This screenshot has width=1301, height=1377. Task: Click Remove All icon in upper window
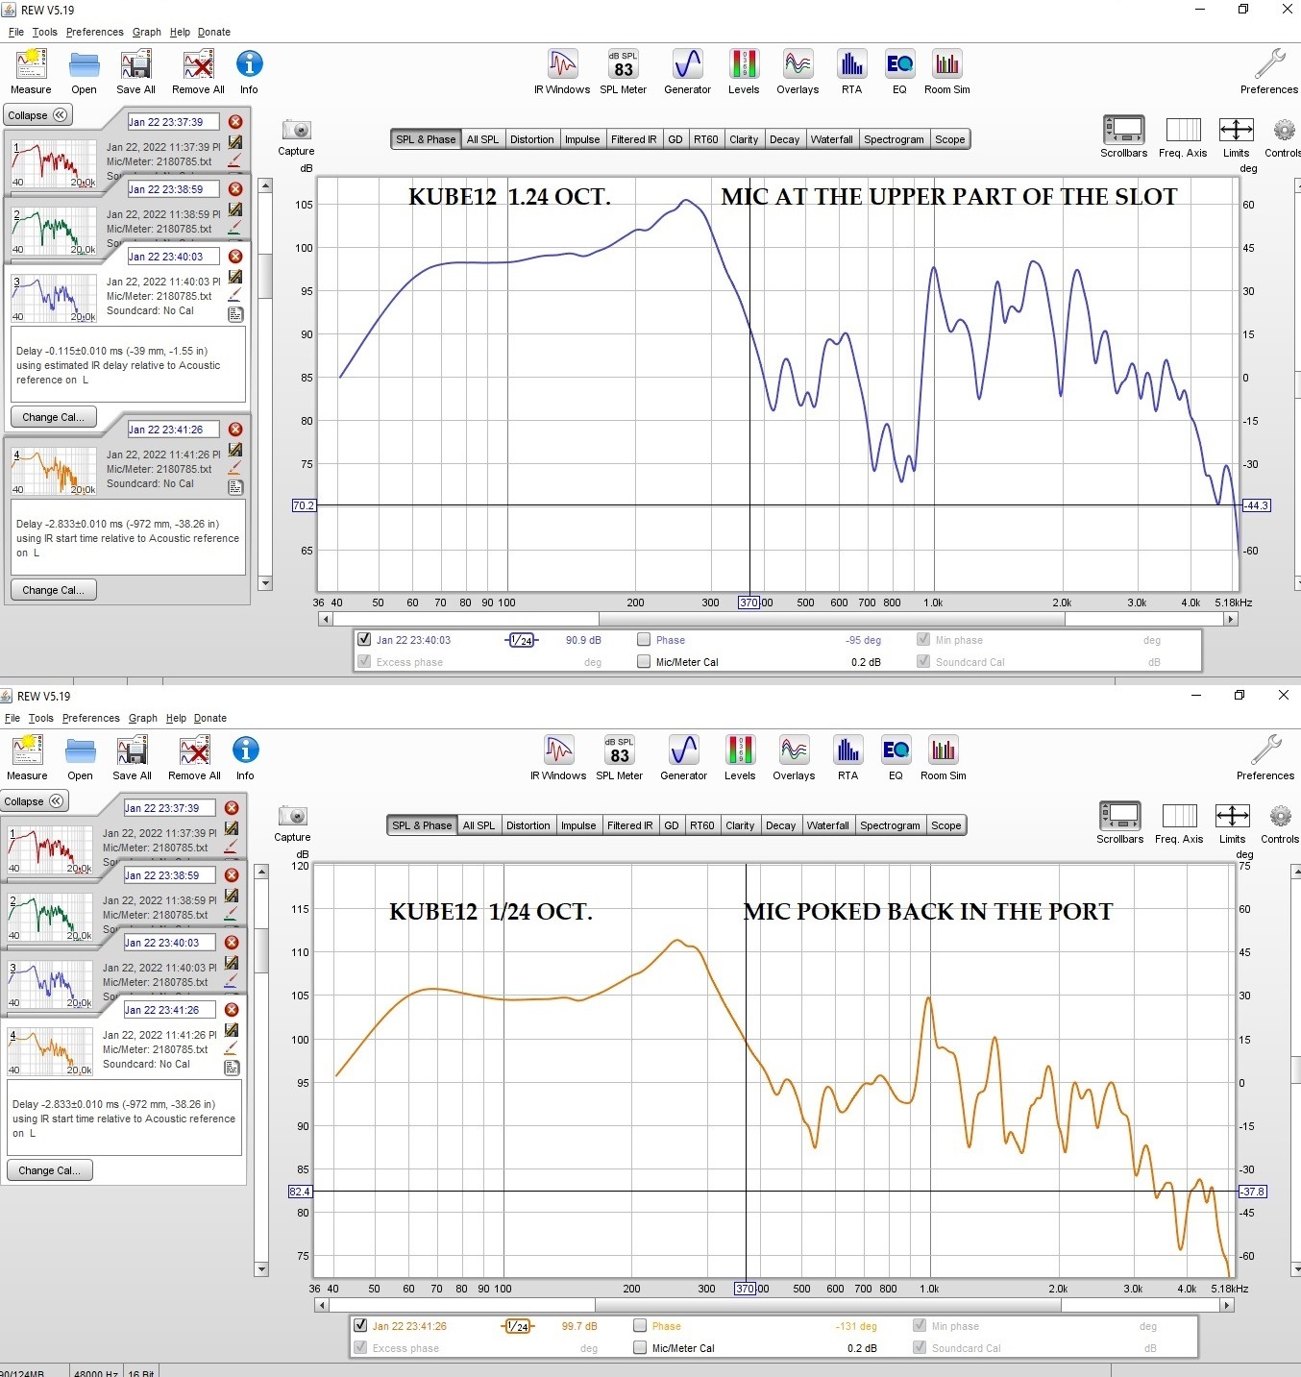pos(198,64)
